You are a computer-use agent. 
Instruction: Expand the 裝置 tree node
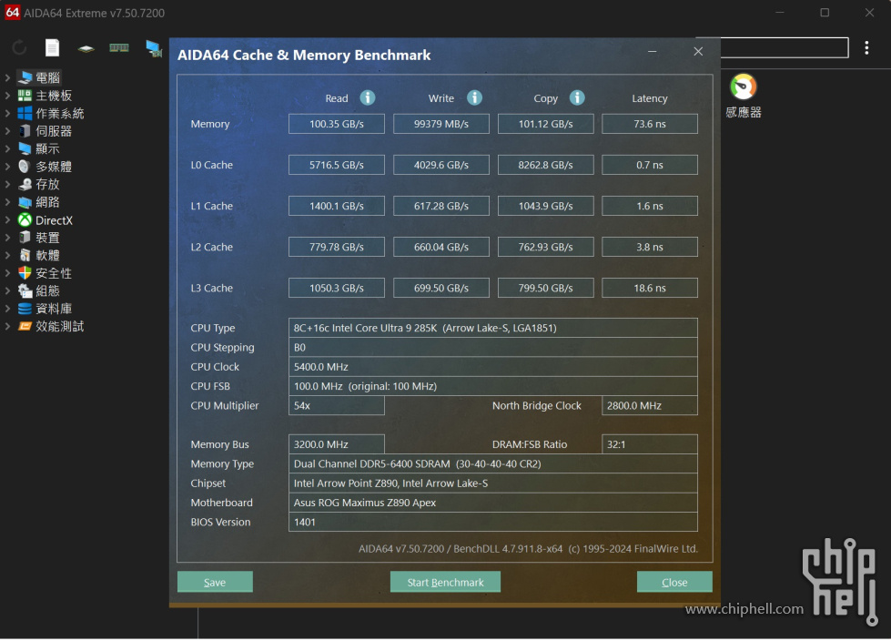(7, 238)
